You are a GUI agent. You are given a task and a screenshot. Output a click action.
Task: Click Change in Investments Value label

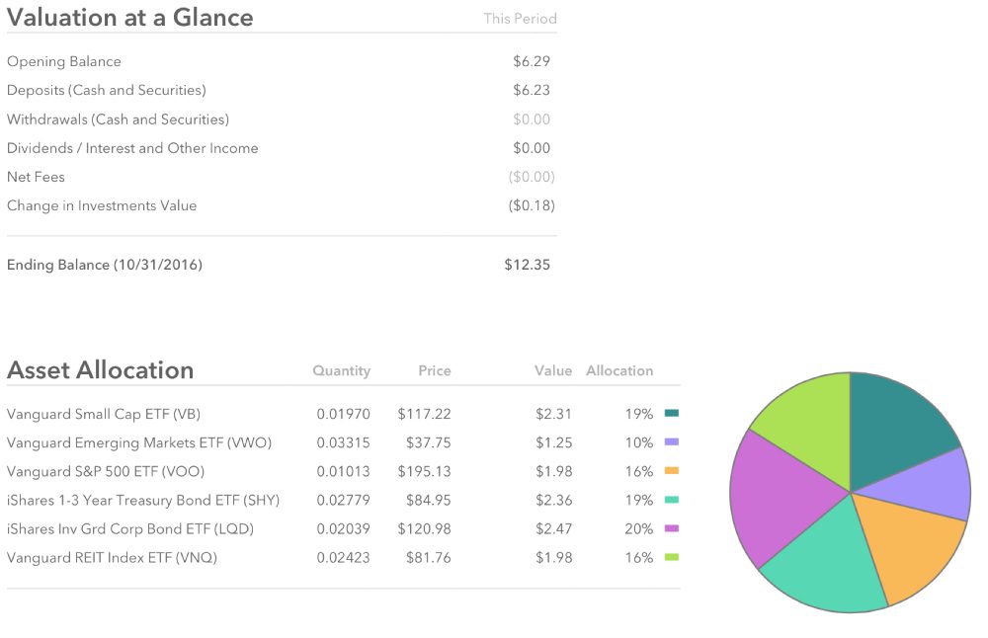tap(102, 206)
